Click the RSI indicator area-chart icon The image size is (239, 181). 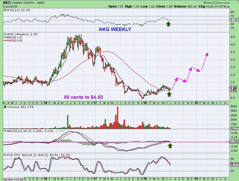tap(5, 10)
